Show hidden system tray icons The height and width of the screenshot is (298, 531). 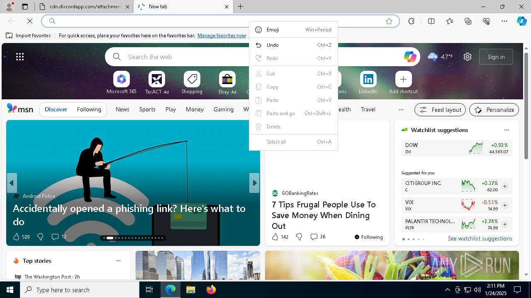tap(447, 290)
